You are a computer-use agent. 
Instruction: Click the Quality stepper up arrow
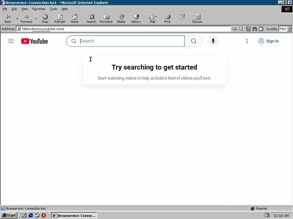click(290, 28)
